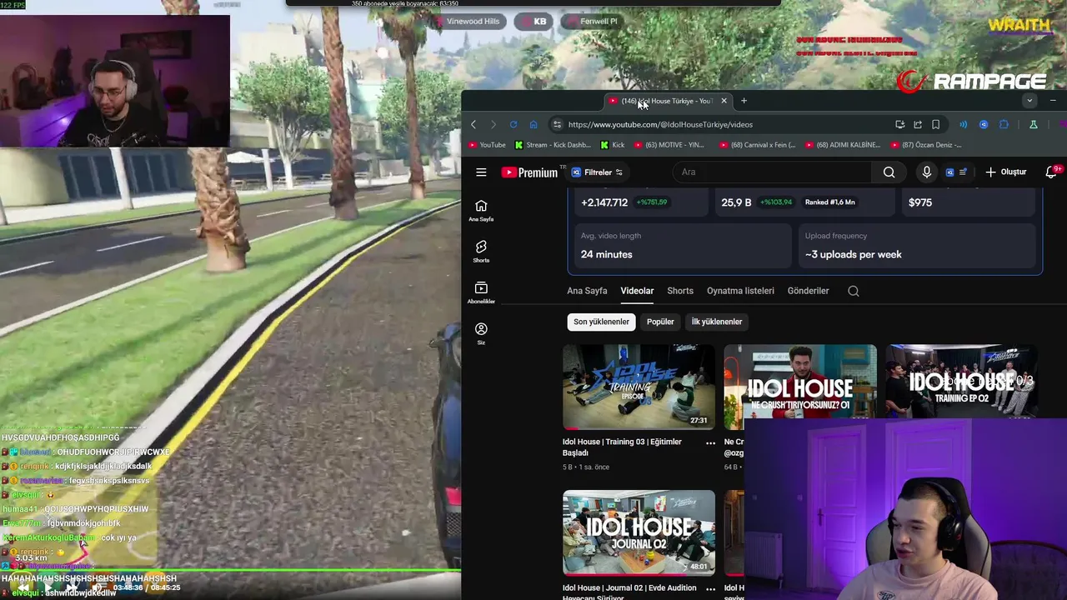Open the Özcan Deniz bookmark
Screen dimensions: 1067x600
point(926,145)
